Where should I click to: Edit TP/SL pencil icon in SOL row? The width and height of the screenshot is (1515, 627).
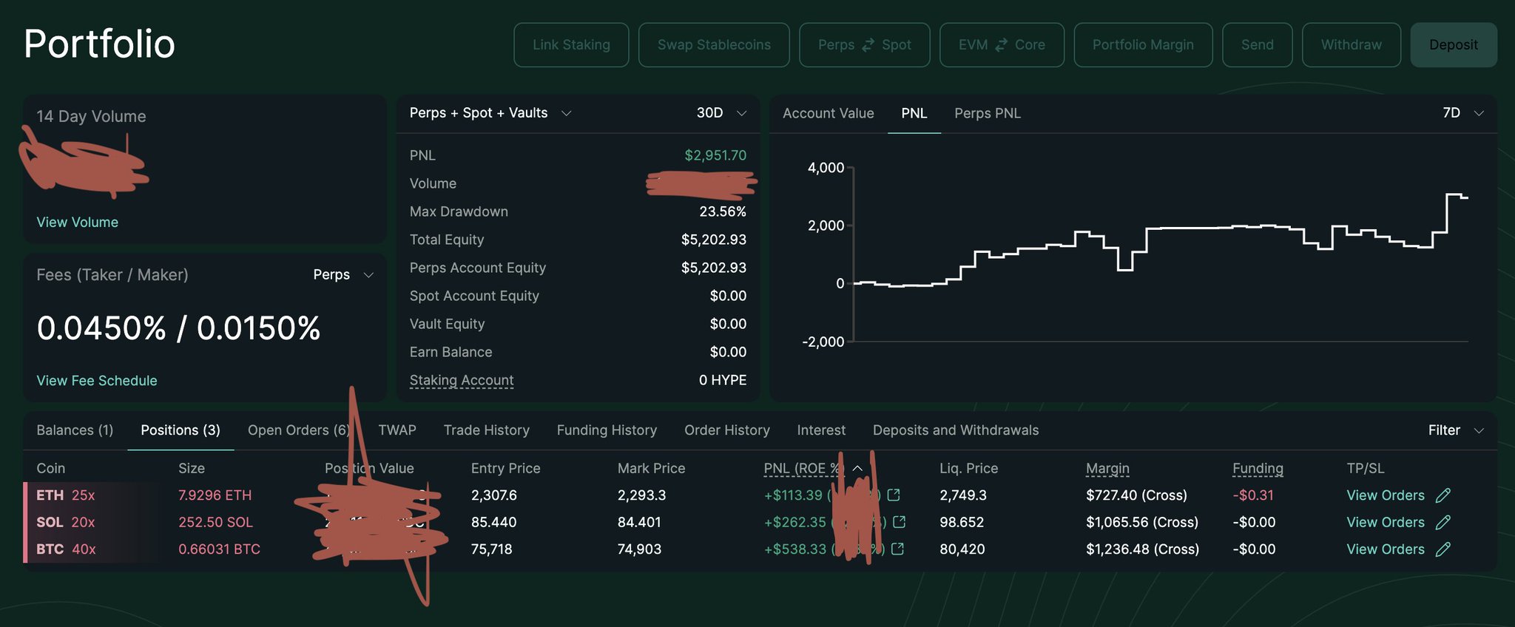click(1443, 523)
